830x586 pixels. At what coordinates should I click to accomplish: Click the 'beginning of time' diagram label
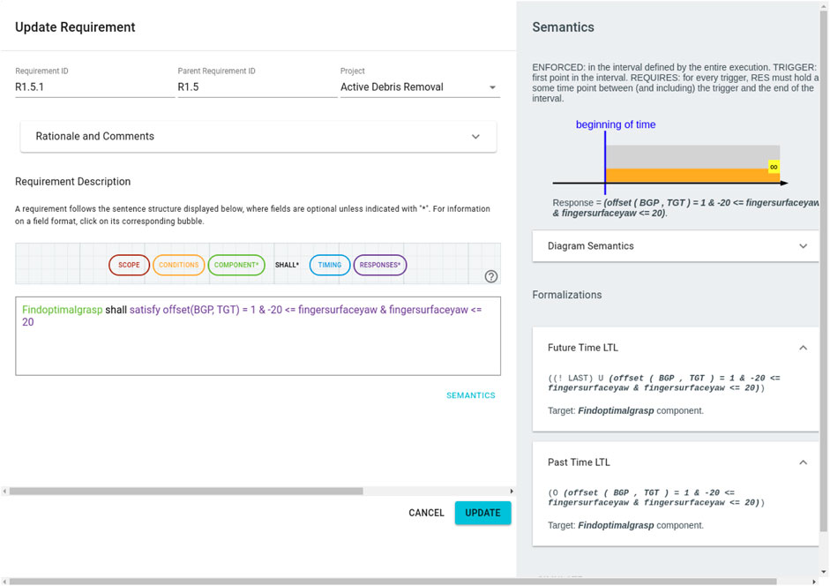(616, 124)
